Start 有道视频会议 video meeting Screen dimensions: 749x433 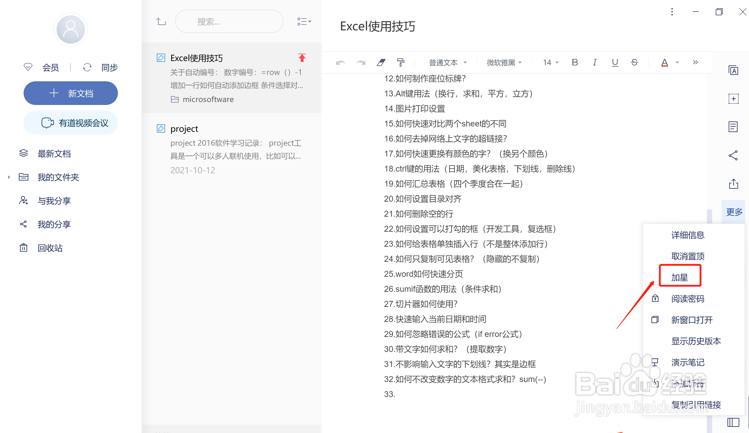(70, 123)
